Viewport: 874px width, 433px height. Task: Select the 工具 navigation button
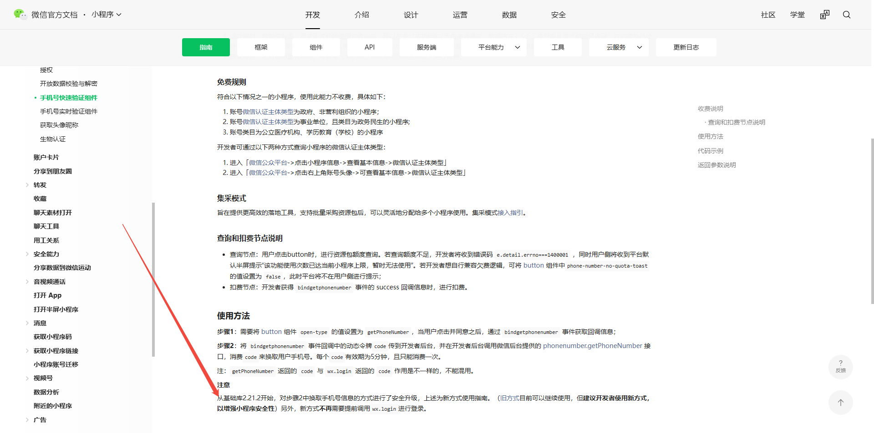point(558,47)
